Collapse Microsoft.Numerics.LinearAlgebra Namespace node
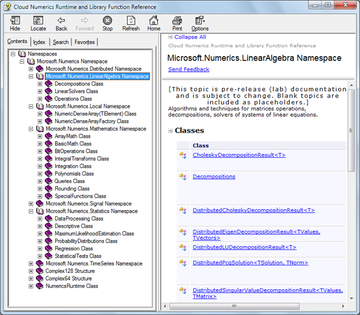The image size is (360, 315). (x=31, y=76)
